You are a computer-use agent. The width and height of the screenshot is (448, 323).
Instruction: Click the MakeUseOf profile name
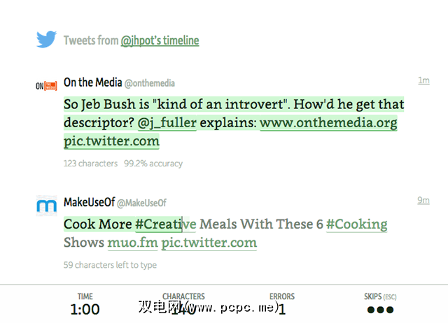pyautogui.click(x=88, y=202)
